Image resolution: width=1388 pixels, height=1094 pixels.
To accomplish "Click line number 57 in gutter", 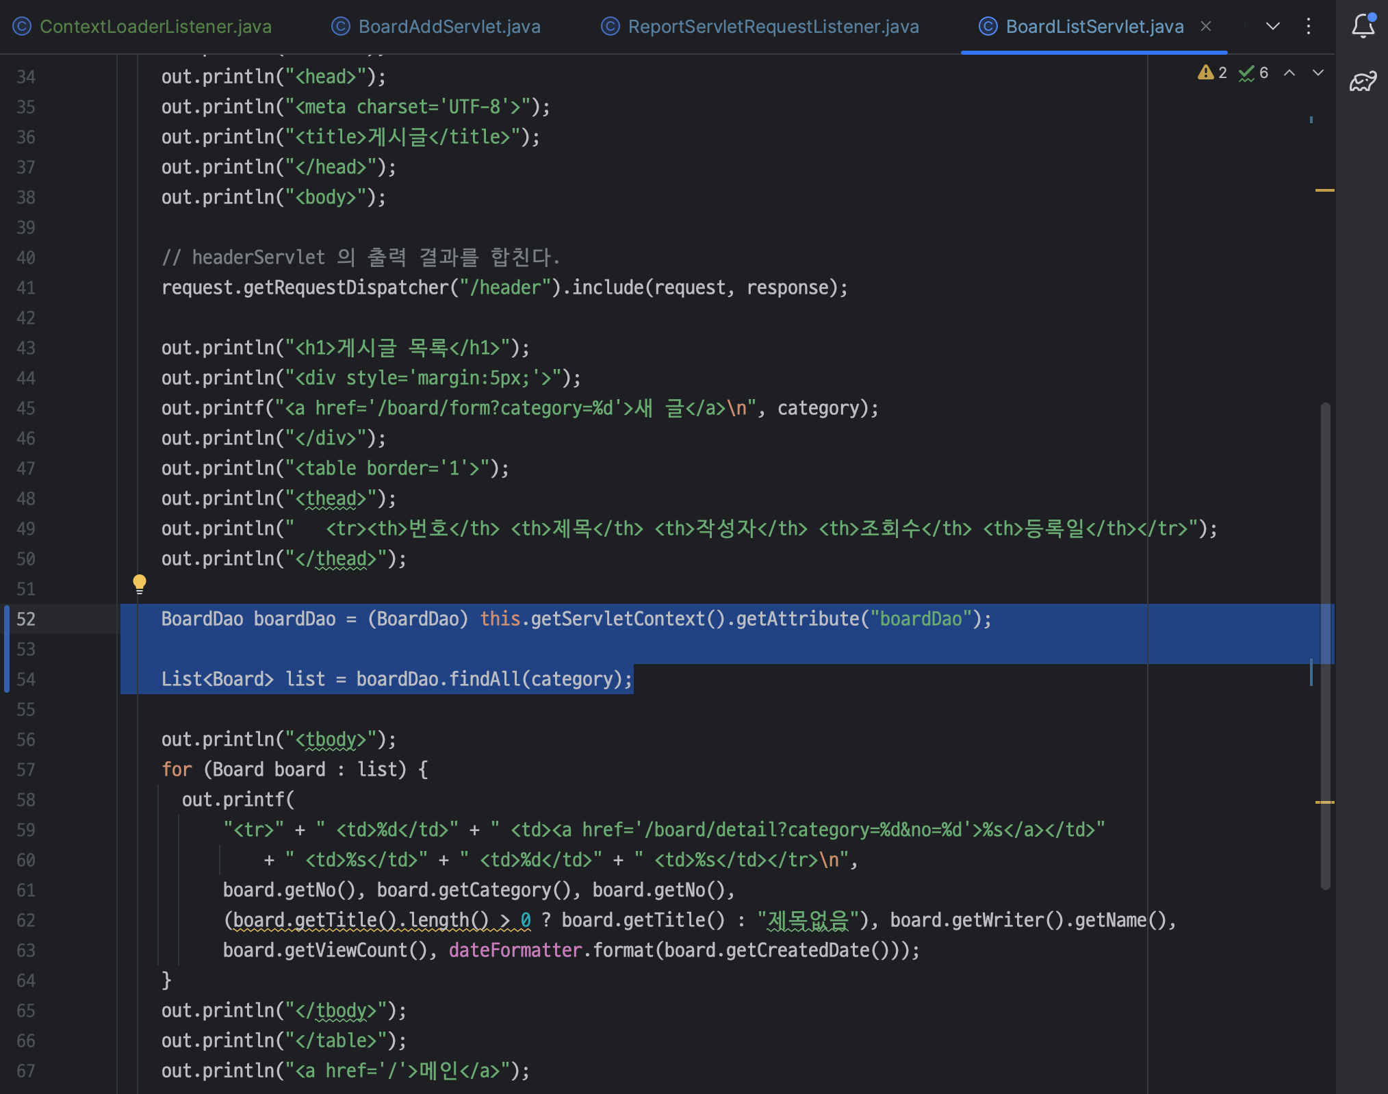I will click(x=26, y=769).
